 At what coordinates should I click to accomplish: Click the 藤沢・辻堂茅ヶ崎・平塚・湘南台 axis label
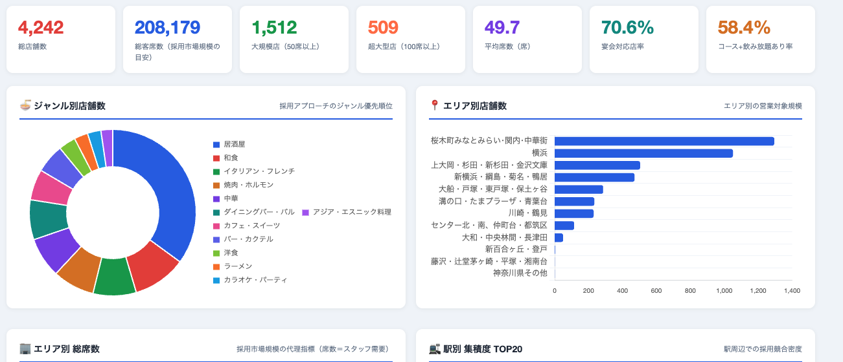[489, 261]
